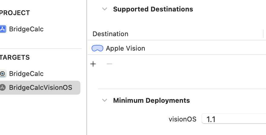Click the Destination column's right divider
The width and height of the screenshot is (266, 135).
[264, 34]
